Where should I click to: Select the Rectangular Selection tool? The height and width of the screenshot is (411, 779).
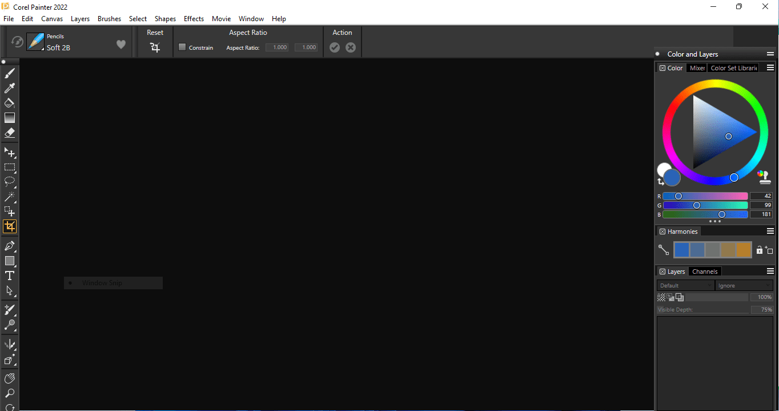pyautogui.click(x=10, y=167)
